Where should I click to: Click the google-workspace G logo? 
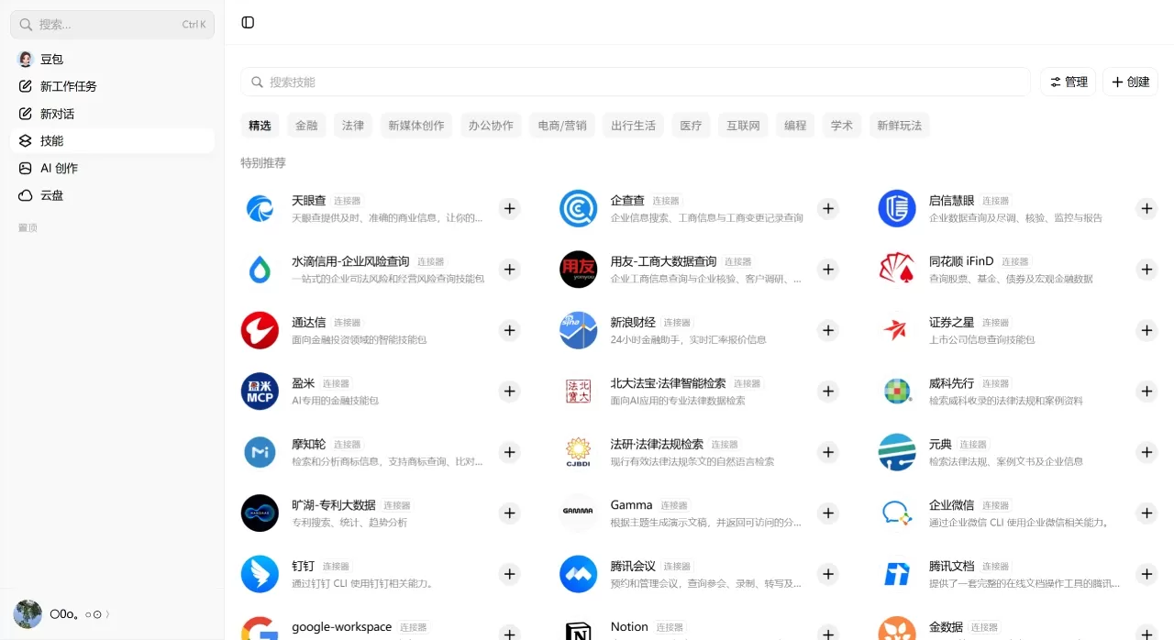(260, 628)
